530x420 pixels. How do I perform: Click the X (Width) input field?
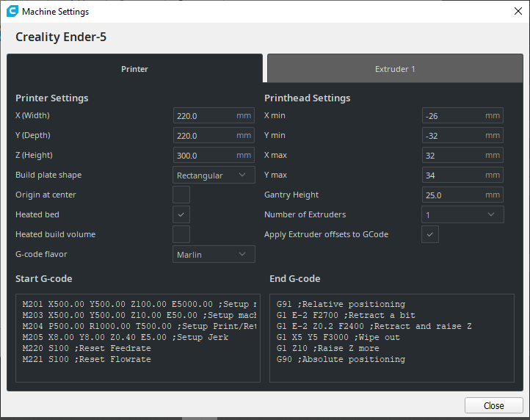214,116
